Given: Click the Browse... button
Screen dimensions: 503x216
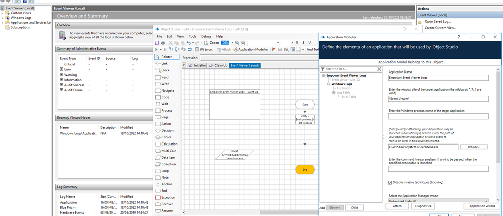Looking at the screenshot, I should coord(474,147).
